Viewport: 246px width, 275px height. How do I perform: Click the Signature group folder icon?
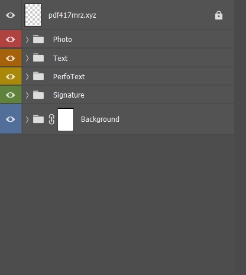(38, 95)
